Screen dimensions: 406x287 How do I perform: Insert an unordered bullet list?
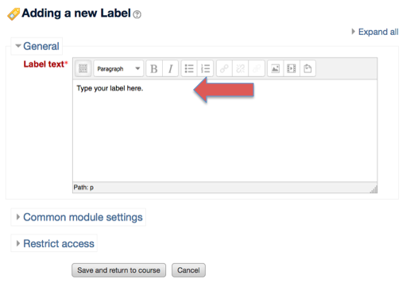(x=189, y=68)
